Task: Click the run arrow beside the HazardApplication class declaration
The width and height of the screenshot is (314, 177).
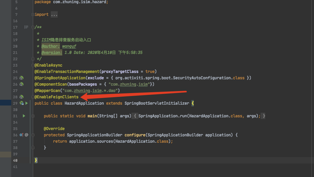Action: [27, 103]
